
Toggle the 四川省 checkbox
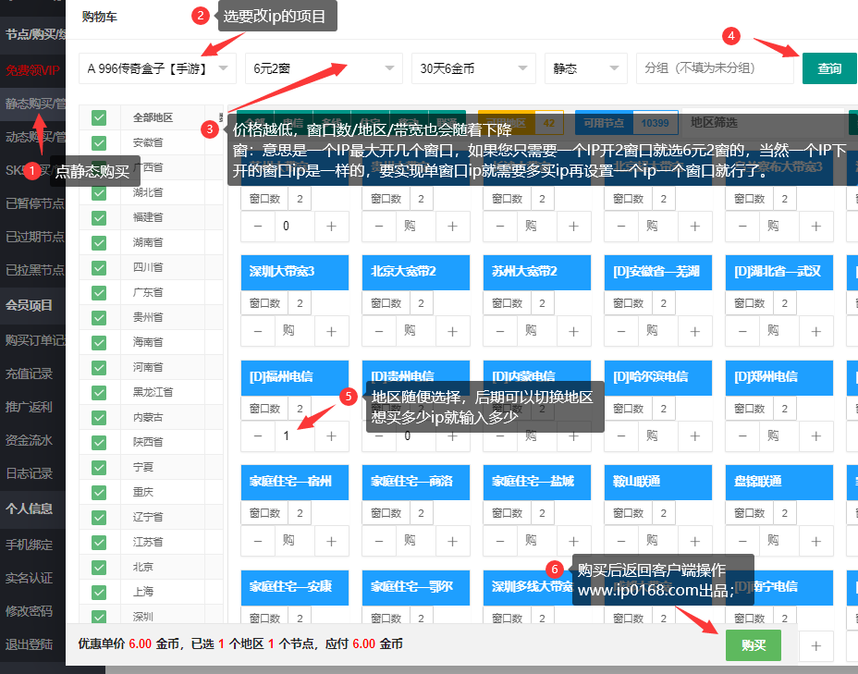click(x=99, y=267)
